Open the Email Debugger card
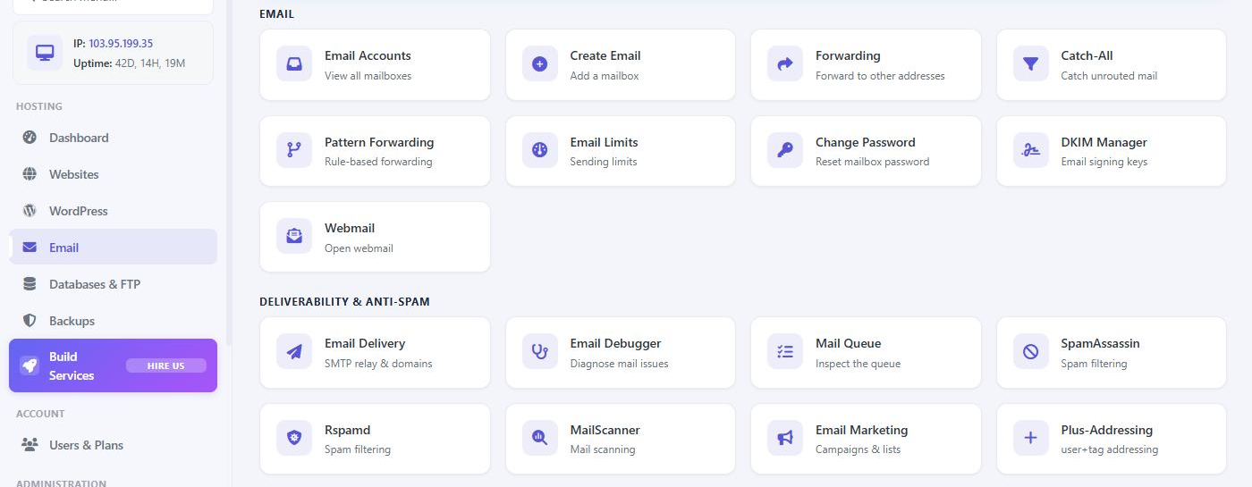1252x487 pixels. [x=621, y=352]
